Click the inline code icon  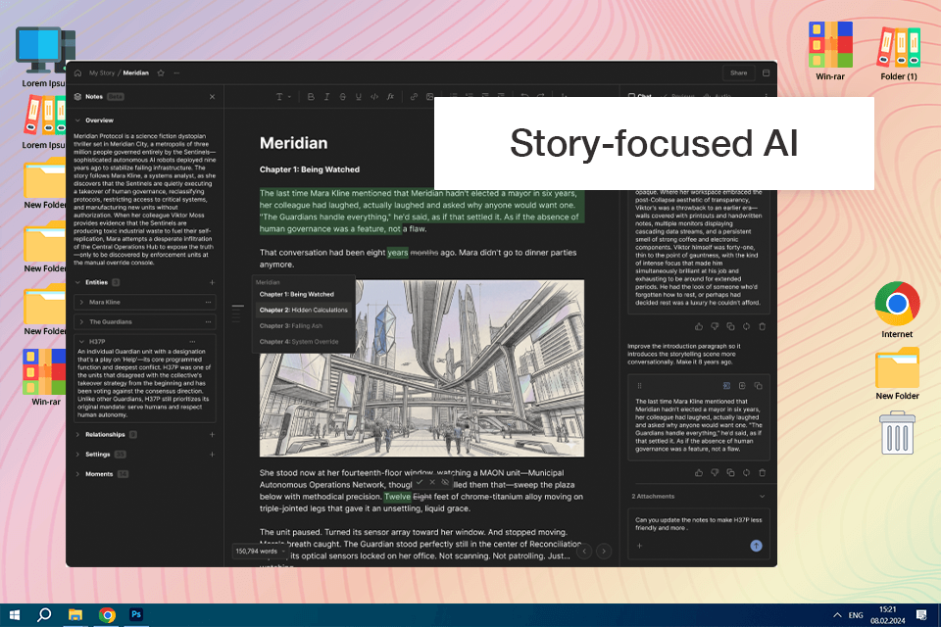373,97
